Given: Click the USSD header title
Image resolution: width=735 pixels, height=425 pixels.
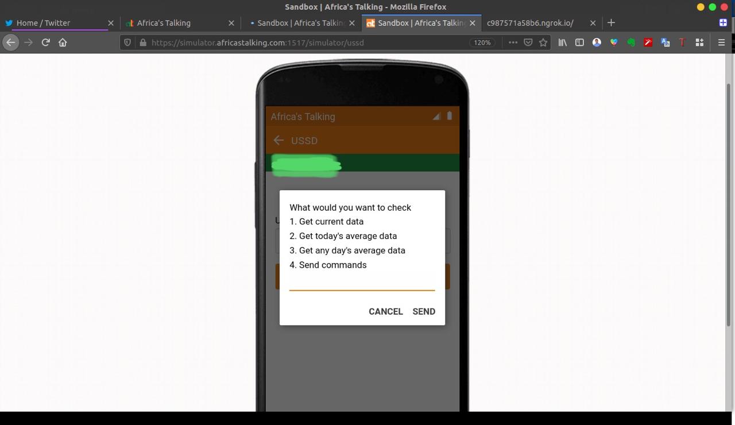Looking at the screenshot, I should [x=304, y=141].
